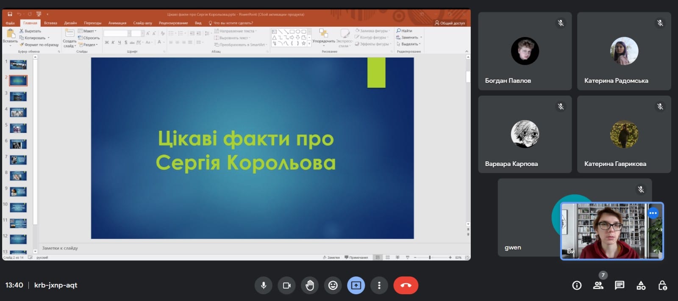Show the participants list
Screen dimensions: 678x301
(x=598, y=285)
